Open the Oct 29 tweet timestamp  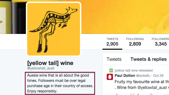158,76
